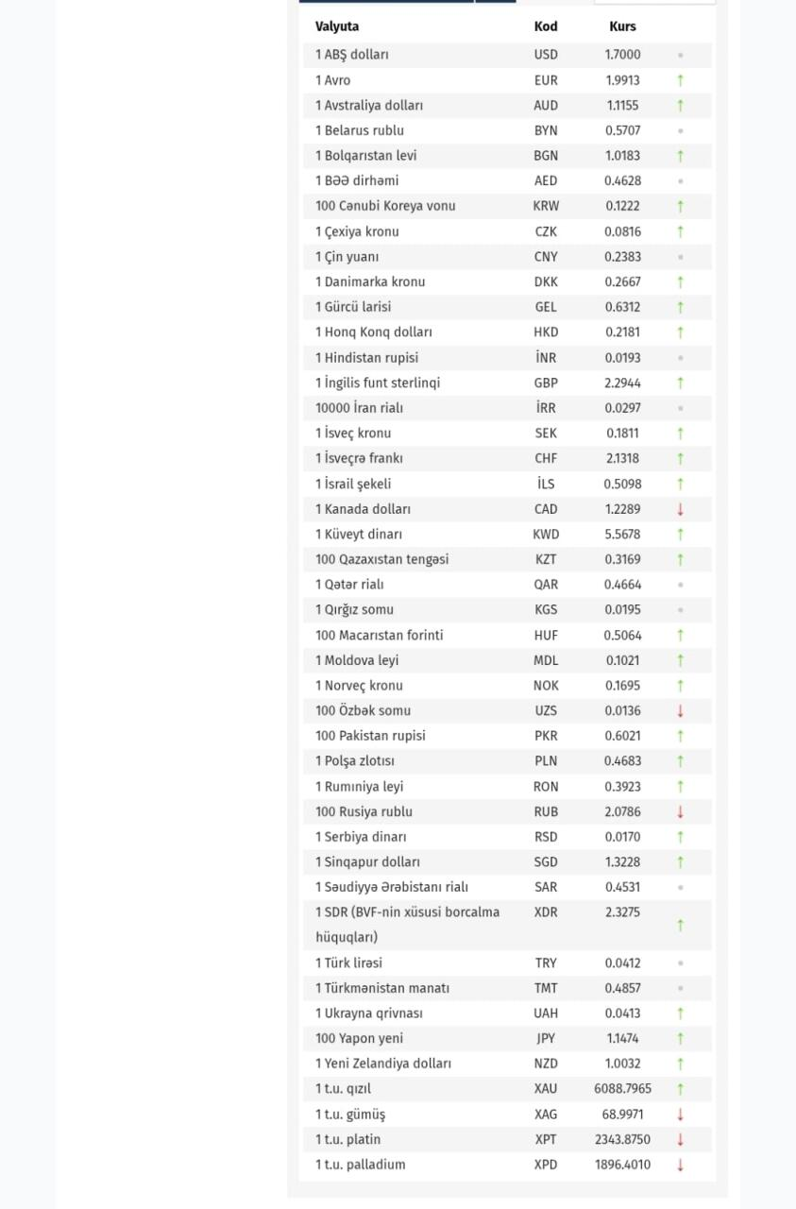The height and width of the screenshot is (1209, 796).
Task: Click the up arrow in the KWD row
Action: (x=680, y=535)
